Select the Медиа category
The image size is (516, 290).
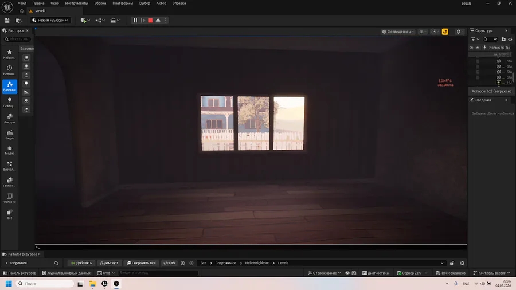pos(10,150)
